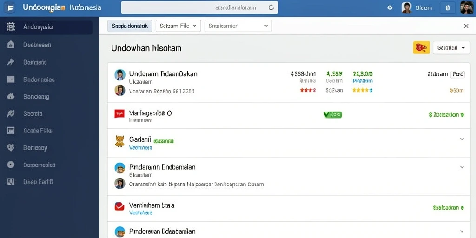476x238 pixels.
Task: Open the Bamaato sidebar item
Action: (x=35, y=62)
